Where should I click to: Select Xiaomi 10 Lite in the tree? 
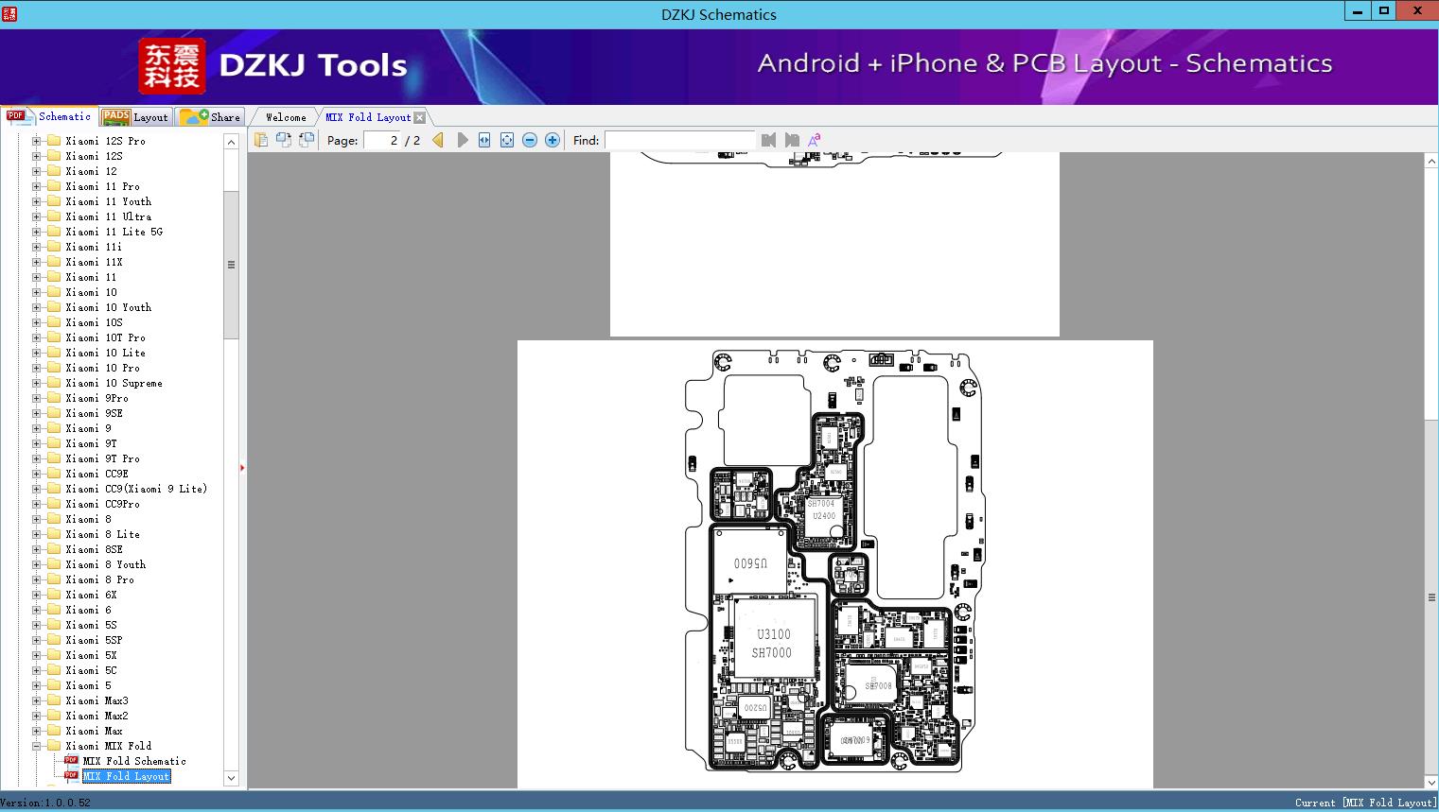pos(105,353)
